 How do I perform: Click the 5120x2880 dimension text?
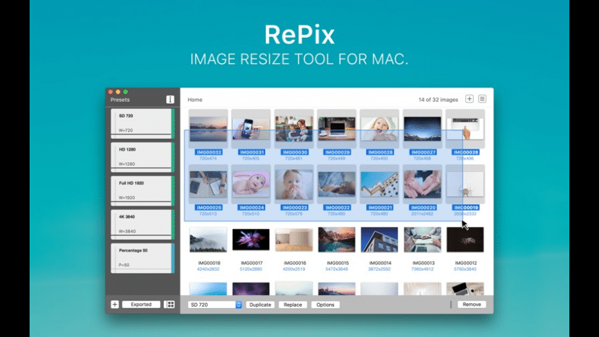[251, 269]
